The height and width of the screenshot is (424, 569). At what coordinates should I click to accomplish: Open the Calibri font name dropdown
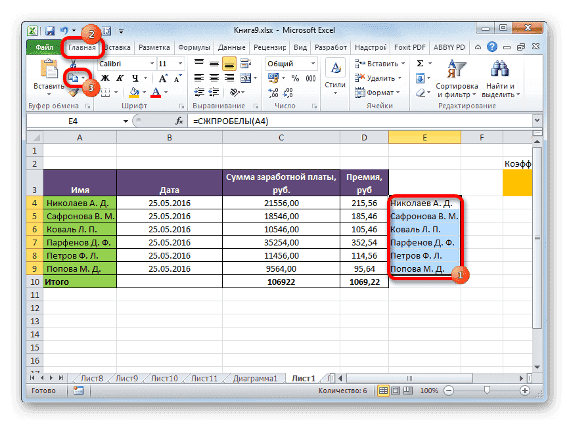(x=153, y=63)
